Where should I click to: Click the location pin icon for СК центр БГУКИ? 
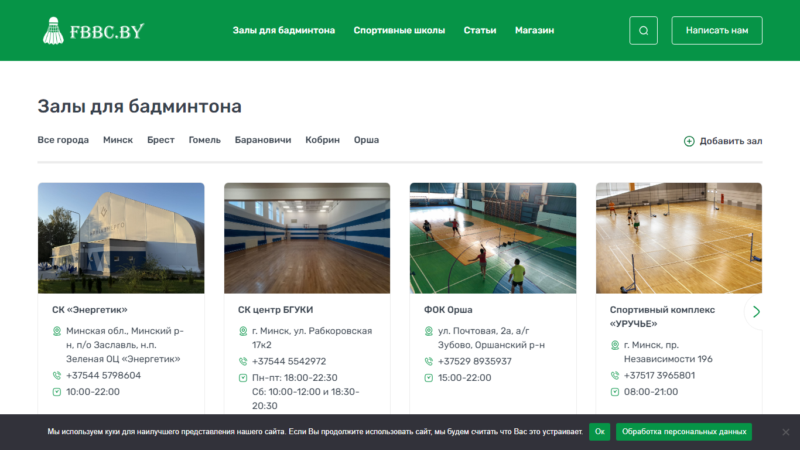click(x=243, y=331)
